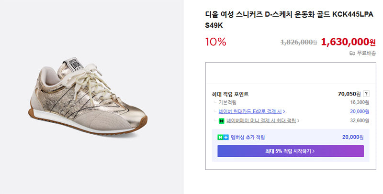Image resolution: width=383 pixels, height=194 pixels.
Task: Click the 70,050원 total points amount
Action: coord(349,94)
